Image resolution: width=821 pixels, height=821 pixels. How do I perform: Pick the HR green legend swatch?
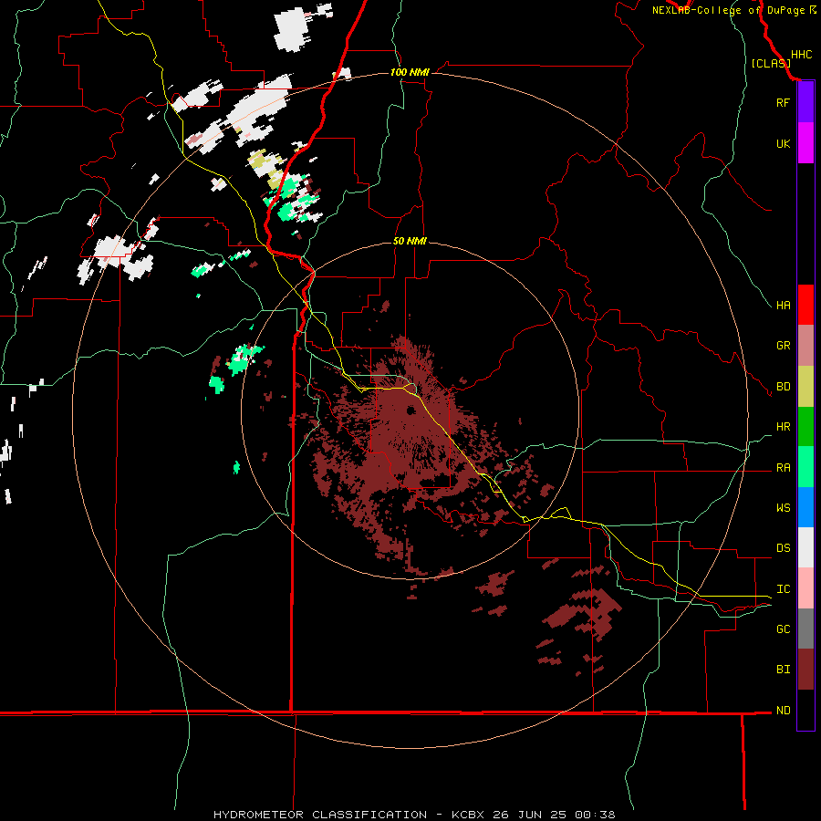805,427
